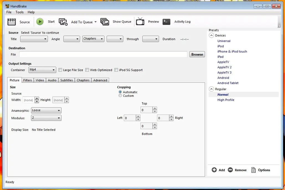Click the Width value field
The width and height of the screenshot is (285, 190).
click(x=28, y=100)
